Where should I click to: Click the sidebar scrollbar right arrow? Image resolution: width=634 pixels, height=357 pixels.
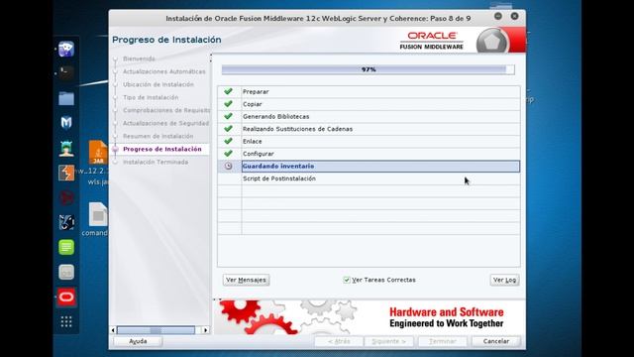tap(206, 330)
